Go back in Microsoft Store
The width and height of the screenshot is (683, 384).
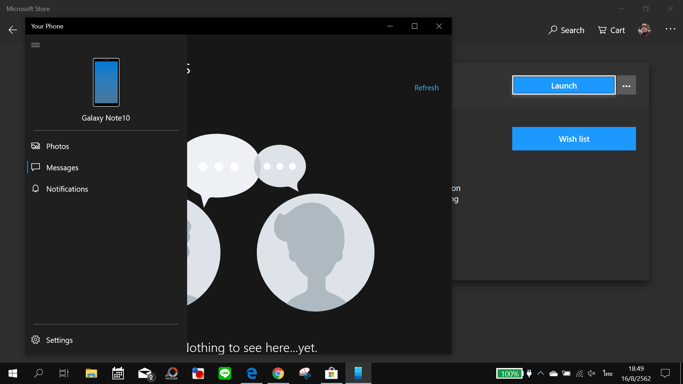13,30
